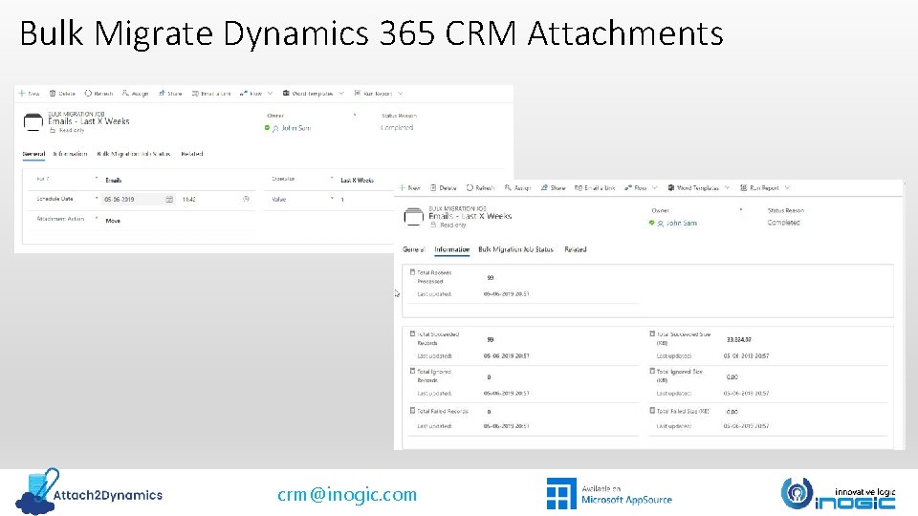Click calculator icon beside Total Ignored Size (KB)
The width and height of the screenshot is (918, 516).
[x=652, y=371]
